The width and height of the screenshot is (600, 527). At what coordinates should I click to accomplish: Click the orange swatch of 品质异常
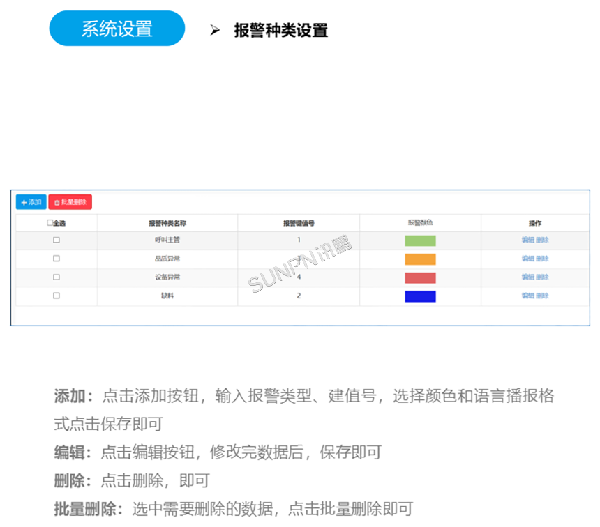click(420, 259)
